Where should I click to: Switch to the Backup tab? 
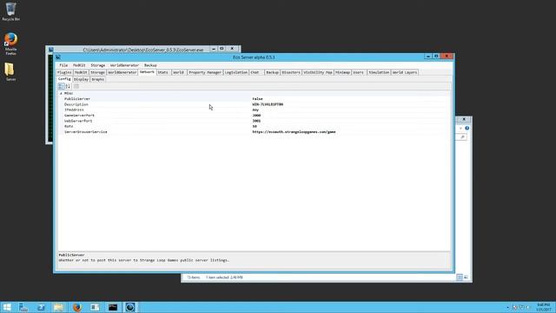[x=272, y=72]
